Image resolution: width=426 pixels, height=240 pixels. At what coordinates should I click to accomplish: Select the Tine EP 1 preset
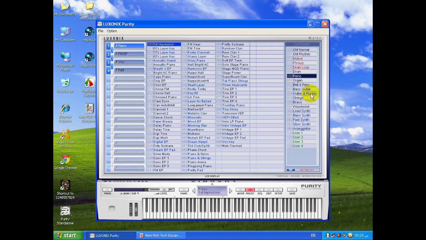click(x=233, y=89)
